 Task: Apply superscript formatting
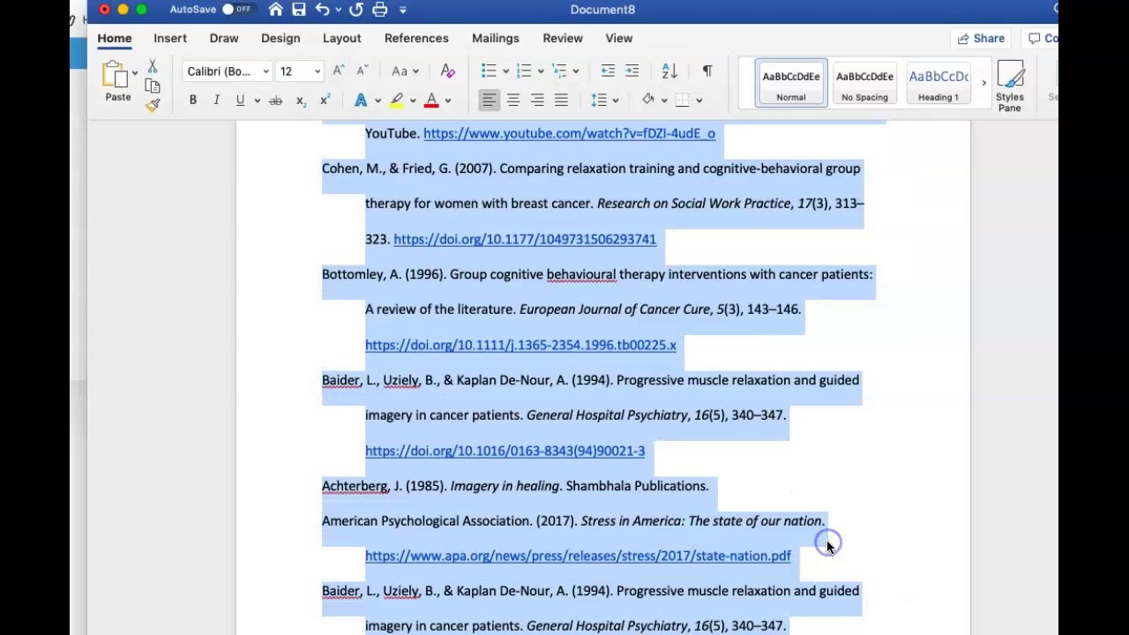(x=325, y=101)
